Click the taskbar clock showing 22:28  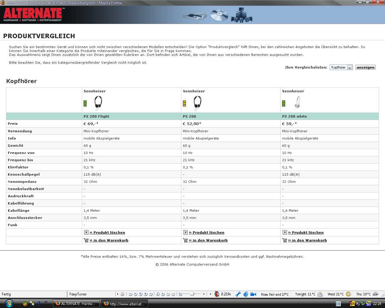[377, 303]
